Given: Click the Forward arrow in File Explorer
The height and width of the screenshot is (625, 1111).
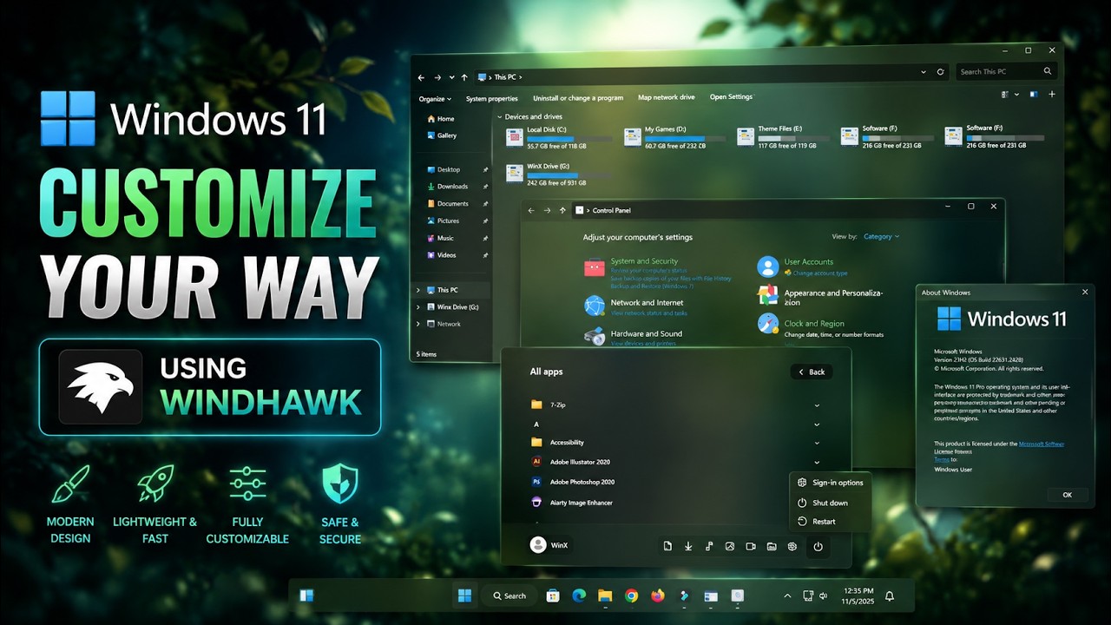Looking at the screenshot, I should click(x=437, y=77).
